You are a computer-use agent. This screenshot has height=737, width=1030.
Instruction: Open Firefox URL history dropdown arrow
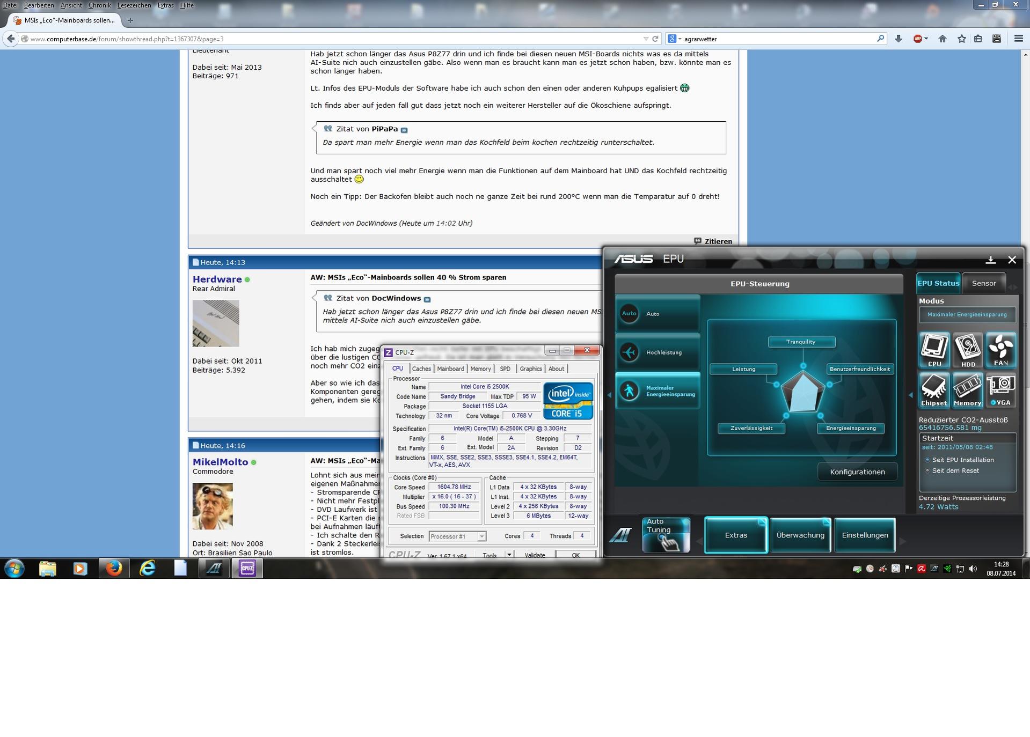[x=645, y=39]
